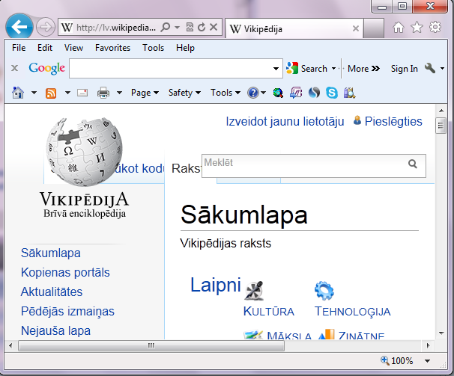
Task: Open the File menu
Action: coord(19,48)
